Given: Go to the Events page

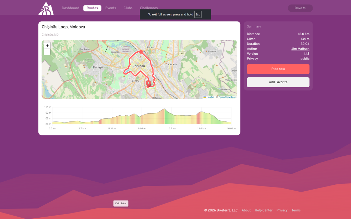Looking at the screenshot, I should click(111, 8).
